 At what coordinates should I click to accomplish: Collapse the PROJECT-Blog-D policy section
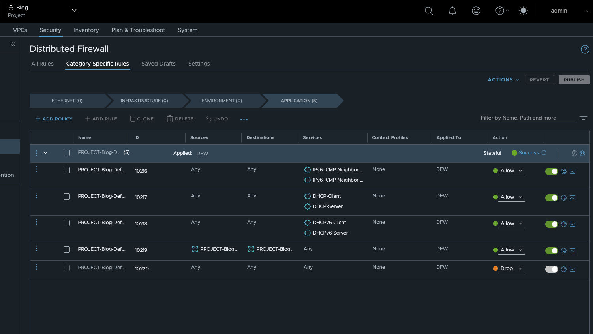tap(45, 152)
